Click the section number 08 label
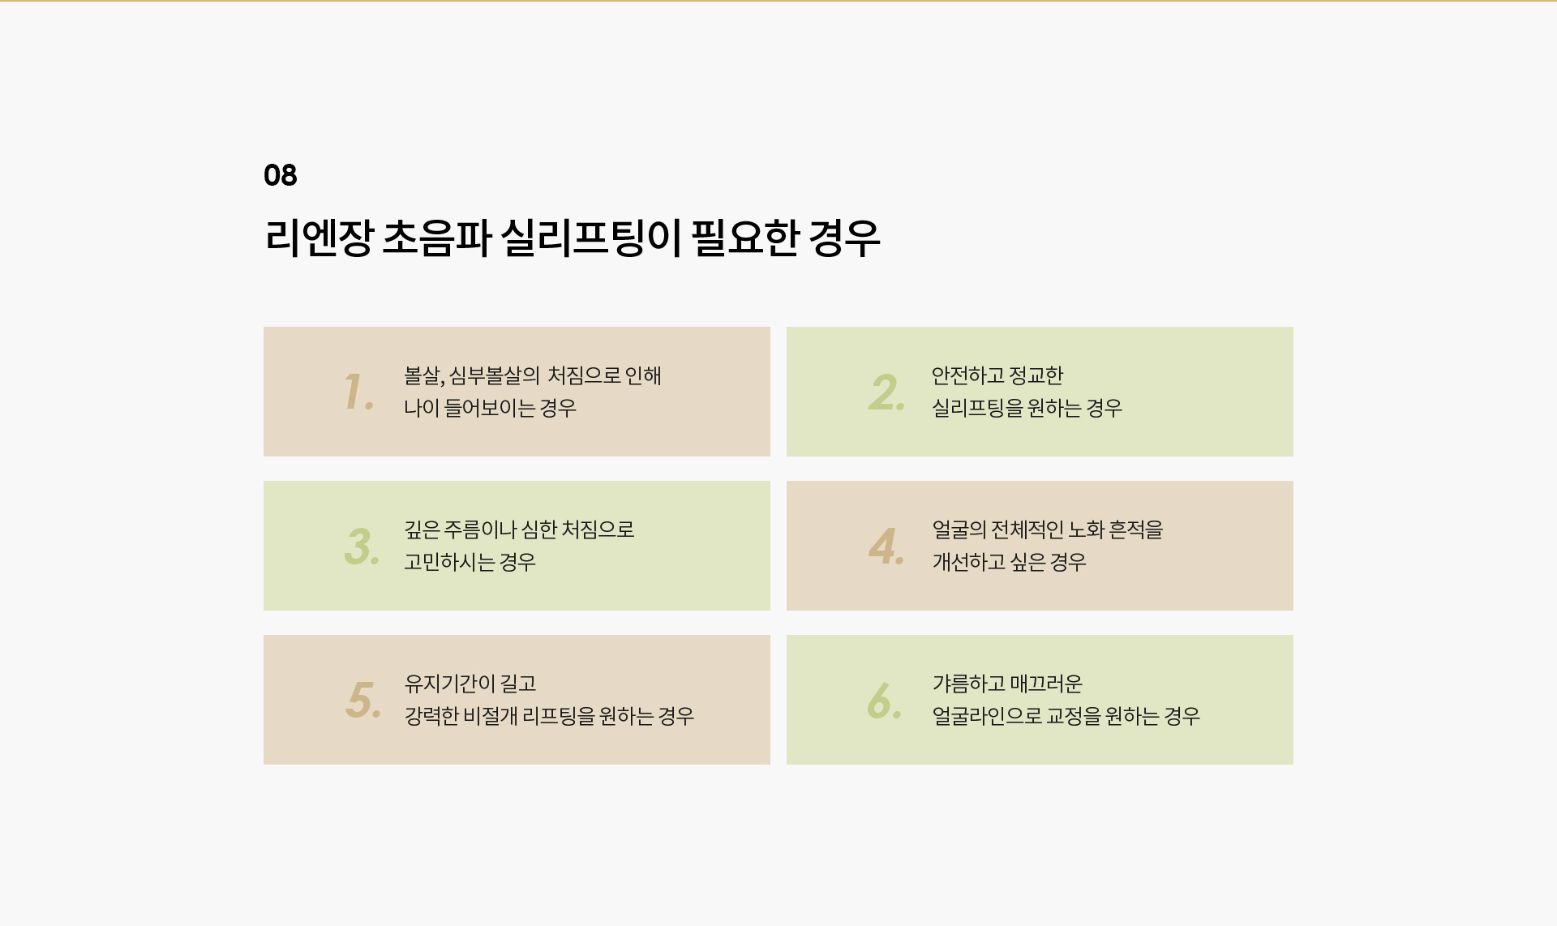This screenshot has width=1557, height=926. point(281,175)
